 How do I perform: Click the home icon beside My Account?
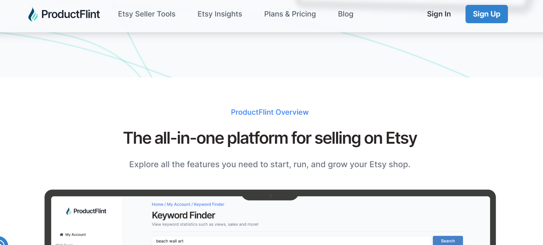click(x=61, y=235)
